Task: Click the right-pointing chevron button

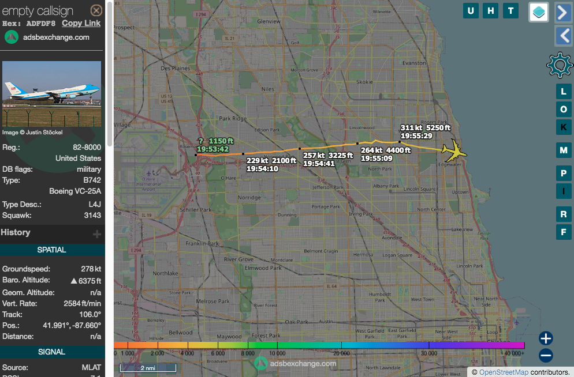Action: click(x=564, y=13)
